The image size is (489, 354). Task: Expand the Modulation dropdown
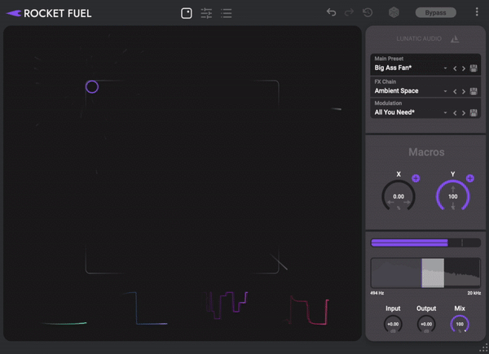click(x=445, y=113)
